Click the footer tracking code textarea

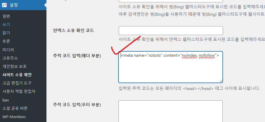point(171,111)
